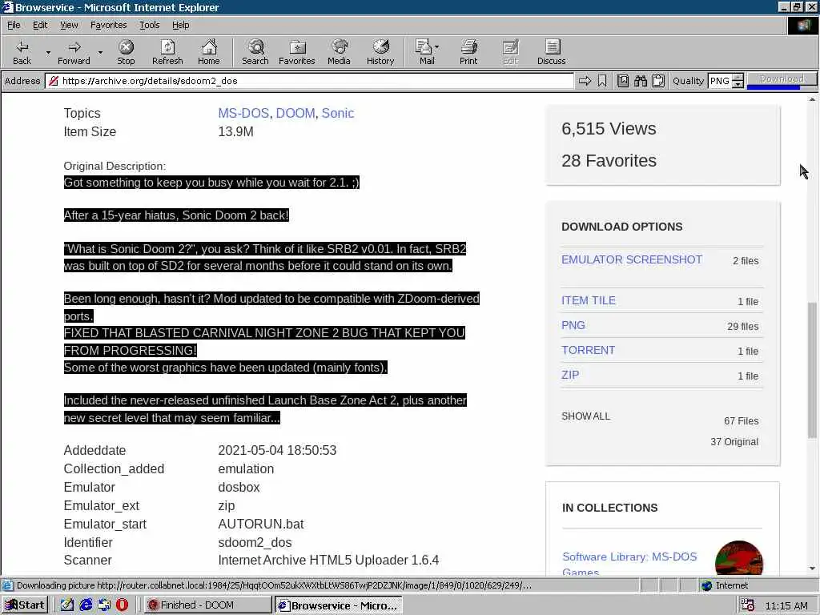Screen dimensions: 820x615
Task: Open EMULATOR SCREENSHOT download option
Action: 631,260
